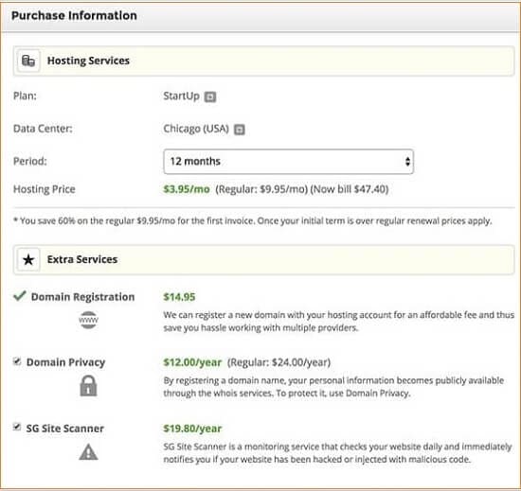The image size is (521, 491).
Task: Click the 'You save 60%' note text
Action: [x=253, y=221]
